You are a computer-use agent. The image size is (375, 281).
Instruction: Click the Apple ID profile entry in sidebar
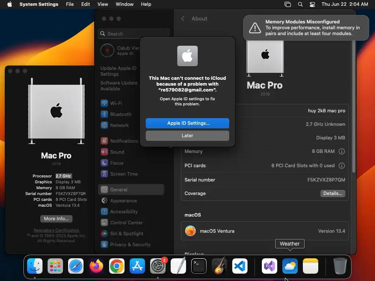point(120,50)
